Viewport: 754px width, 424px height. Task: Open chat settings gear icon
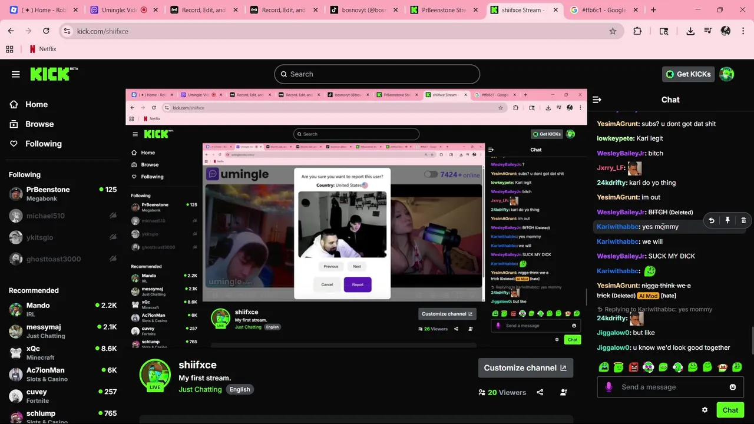(705, 410)
